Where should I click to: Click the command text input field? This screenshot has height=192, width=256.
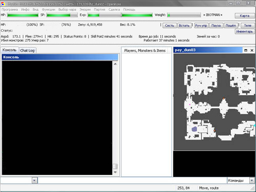(132, 180)
